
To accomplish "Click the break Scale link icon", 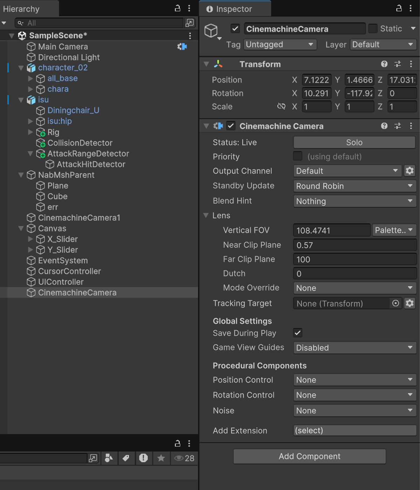I will tap(281, 106).
